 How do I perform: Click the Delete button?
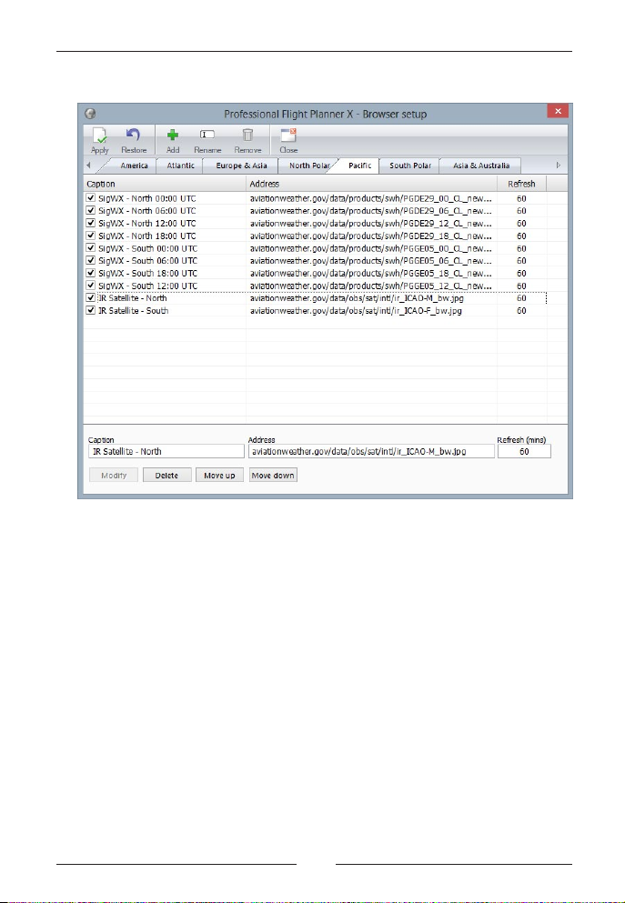tap(166, 475)
